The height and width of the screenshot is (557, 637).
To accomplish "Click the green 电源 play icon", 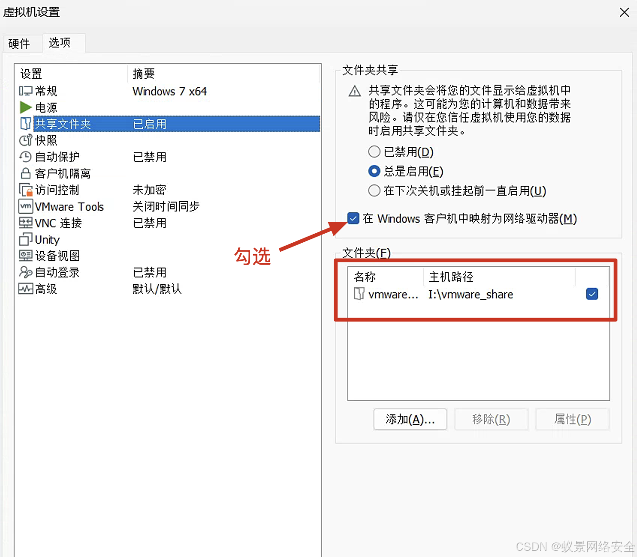I will (x=26, y=107).
